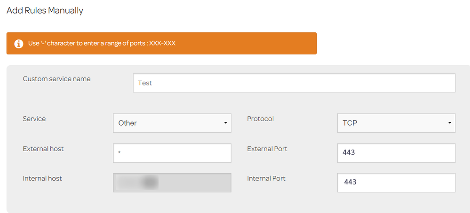Click the 'Custom service name' label

[x=56, y=79]
